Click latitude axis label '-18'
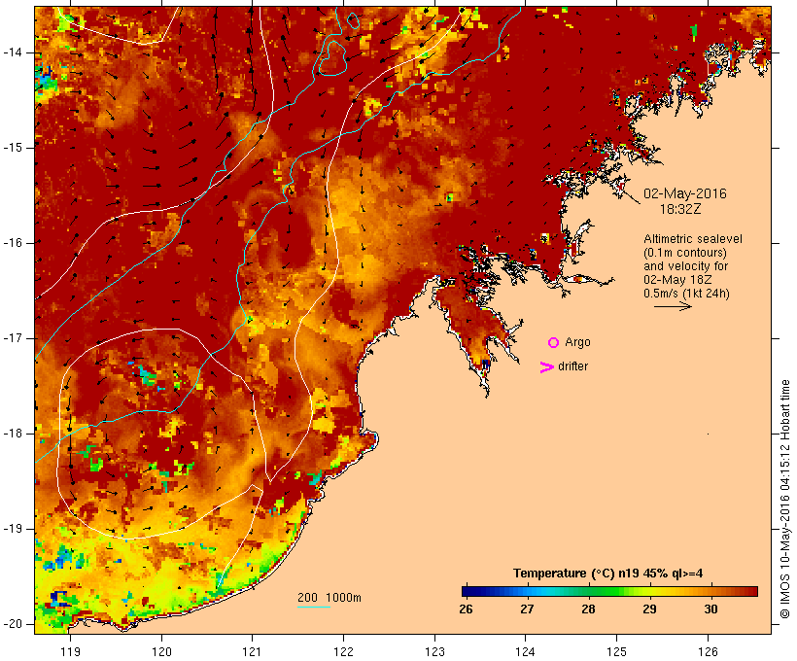 [13, 434]
